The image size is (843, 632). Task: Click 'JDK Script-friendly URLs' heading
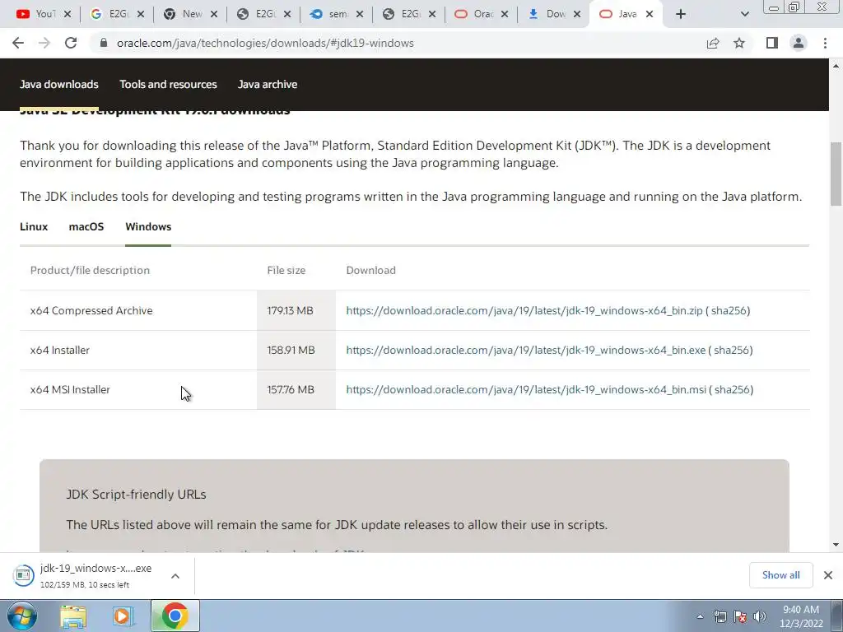136,495
